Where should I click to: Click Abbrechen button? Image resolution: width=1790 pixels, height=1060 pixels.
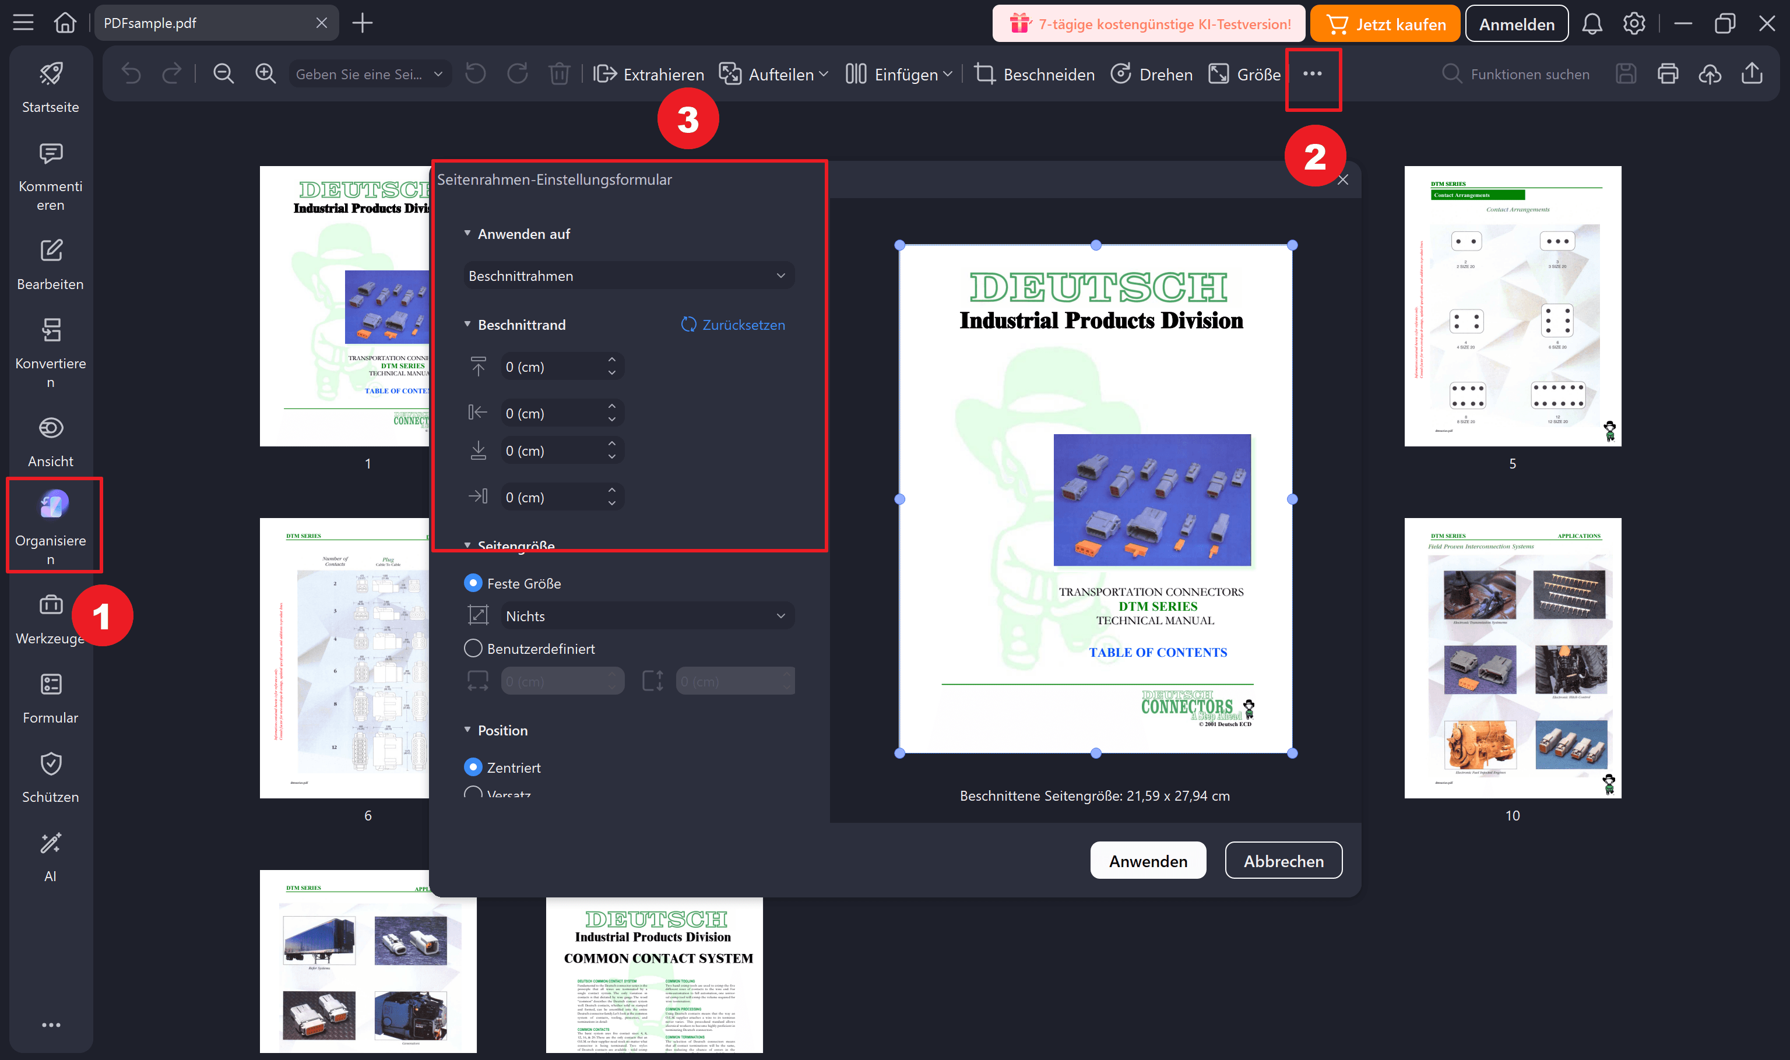[x=1283, y=861]
